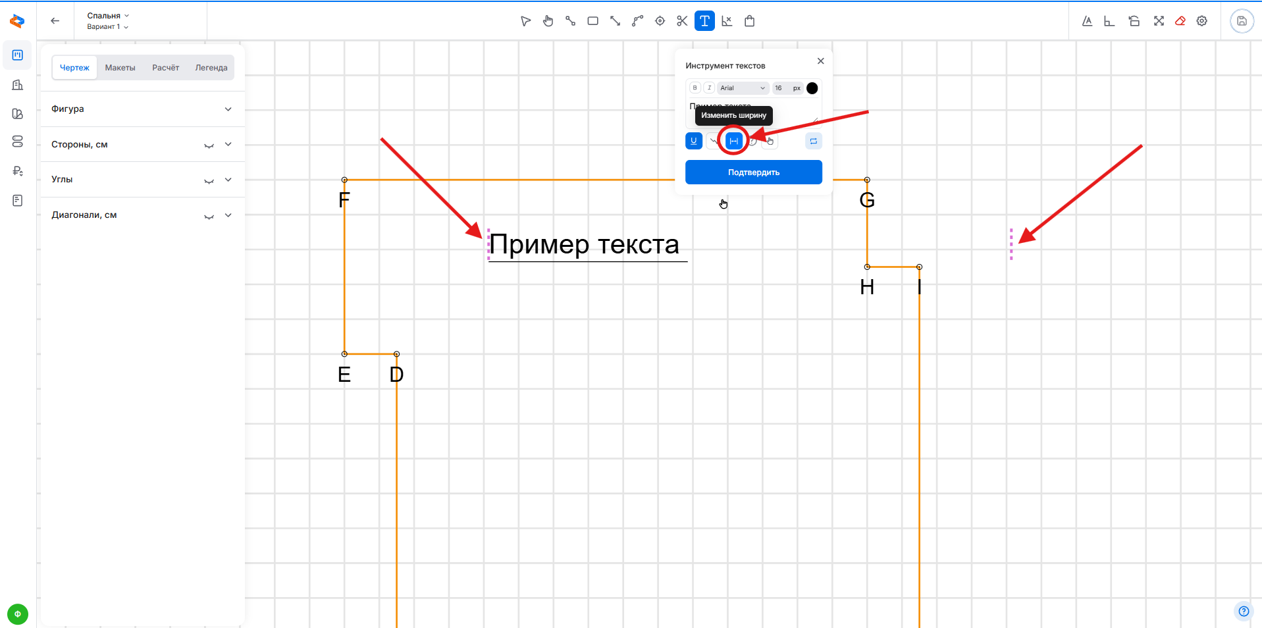Toggle italic formatting in text tool
The width and height of the screenshot is (1262, 628).
(709, 88)
